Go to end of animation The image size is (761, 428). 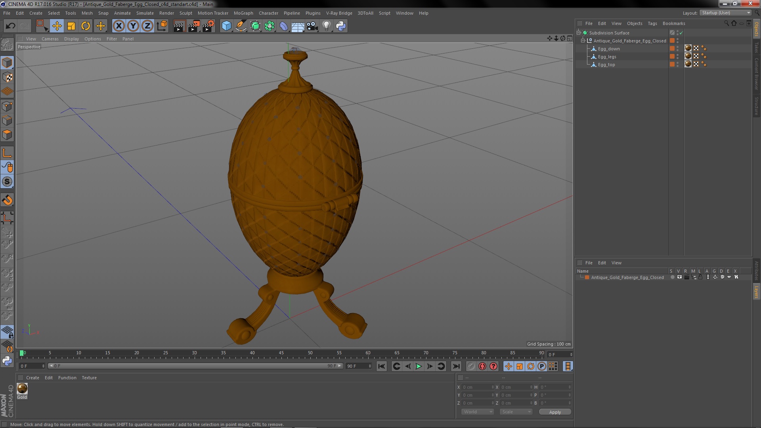click(x=456, y=367)
